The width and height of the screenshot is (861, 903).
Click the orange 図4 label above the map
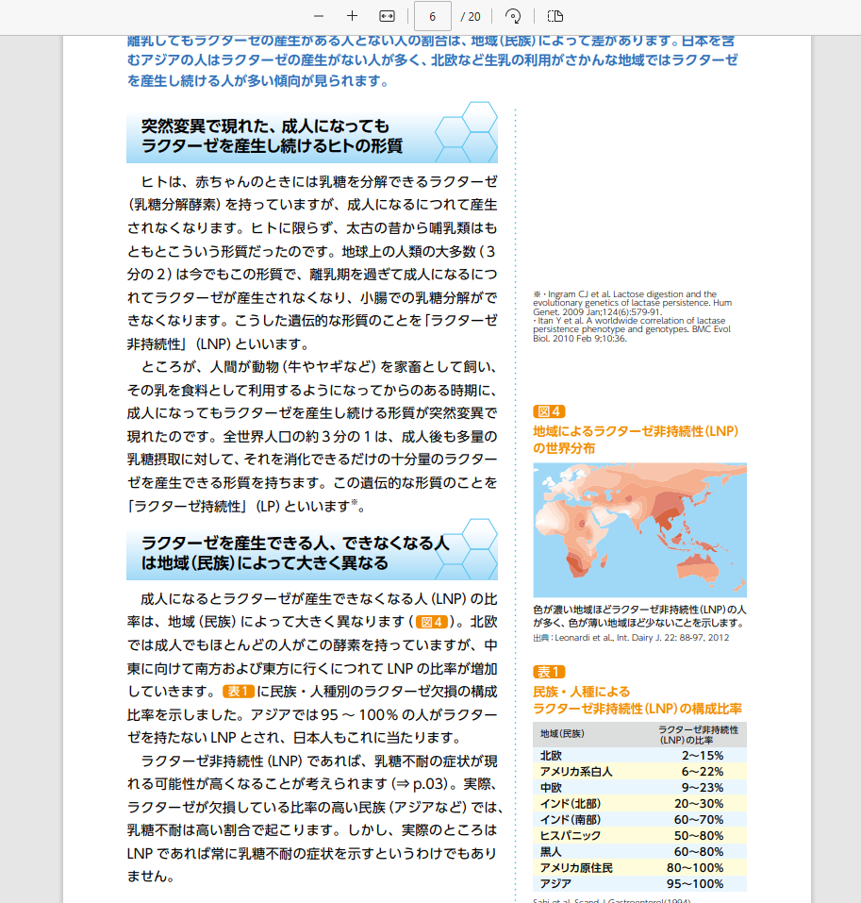click(x=549, y=411)
